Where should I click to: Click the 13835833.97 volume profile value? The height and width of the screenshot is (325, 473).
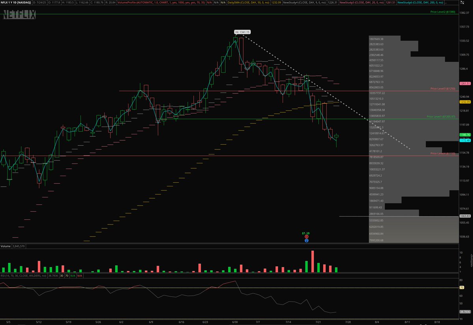point(377,116)
